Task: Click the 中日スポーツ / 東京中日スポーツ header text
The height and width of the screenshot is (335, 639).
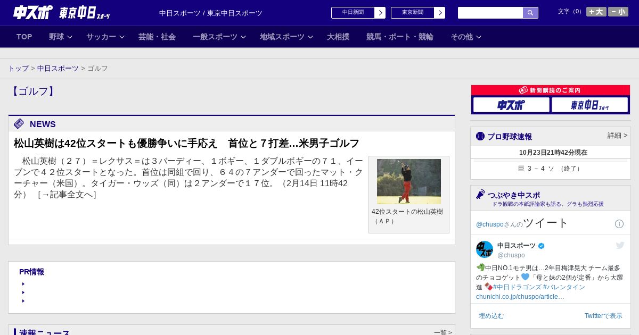Action: coord(211,13)
